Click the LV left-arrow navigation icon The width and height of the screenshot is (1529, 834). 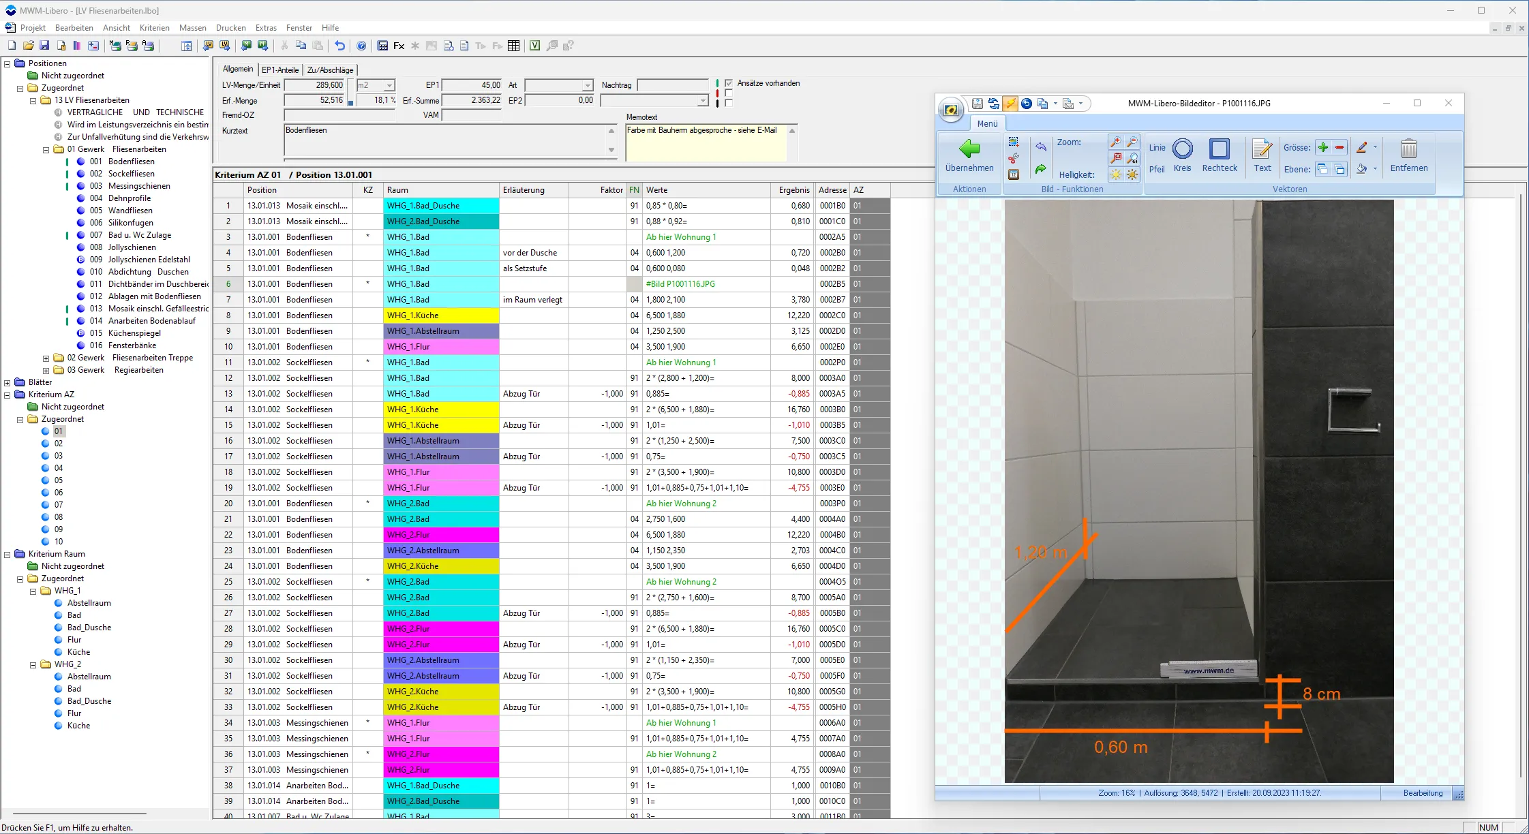[x=208, y=46]
